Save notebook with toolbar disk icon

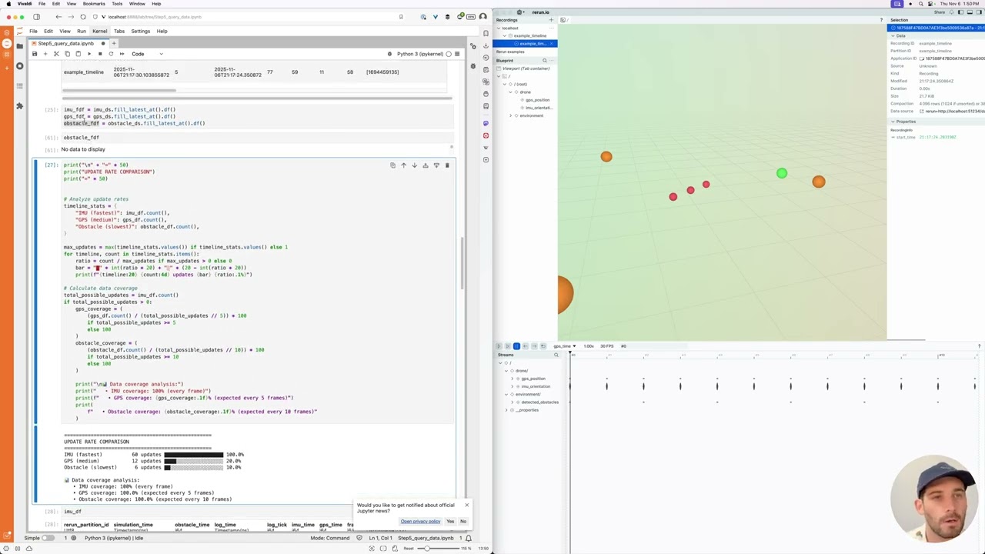(35, 54)
